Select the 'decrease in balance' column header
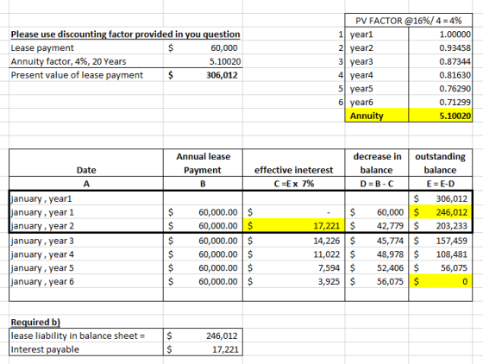483x364 pixels. pyautogui.click(x=377, y=163)
